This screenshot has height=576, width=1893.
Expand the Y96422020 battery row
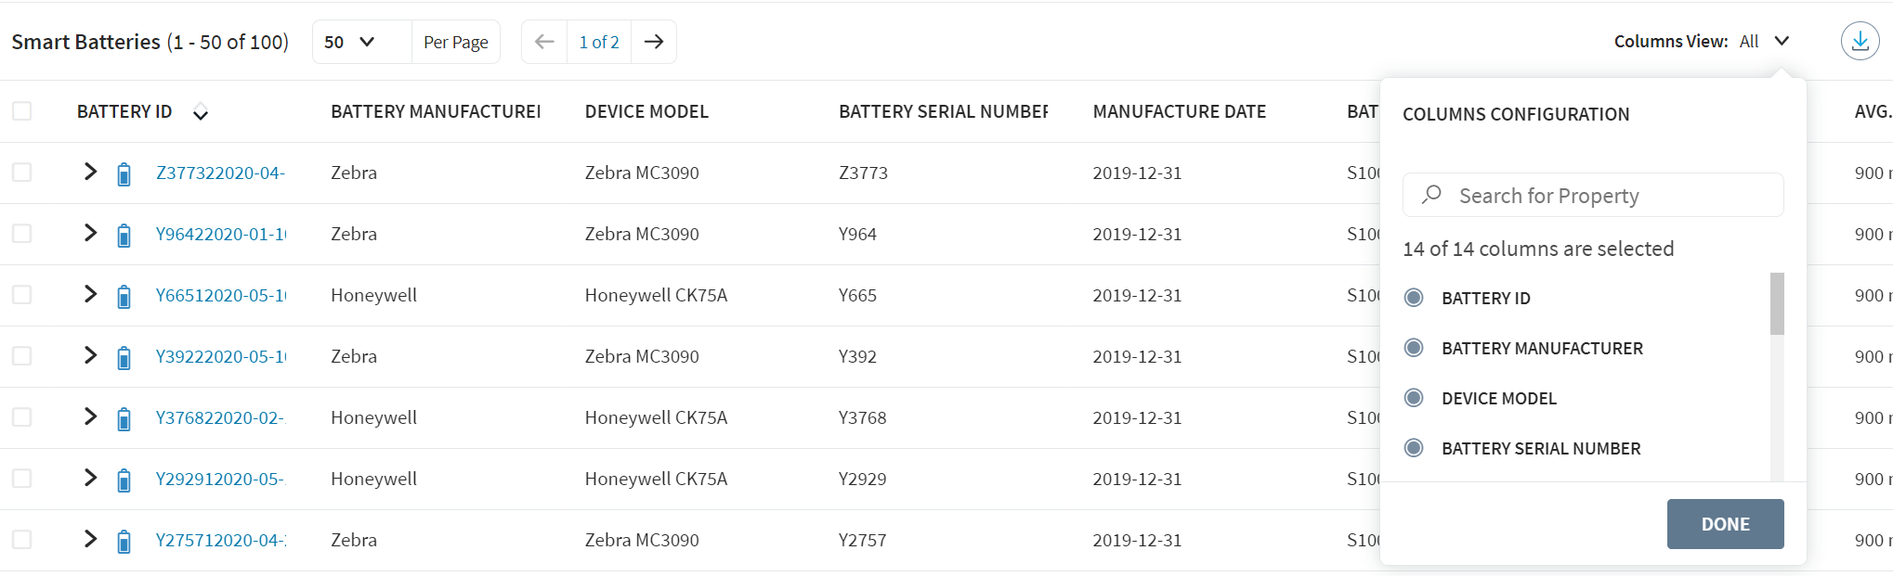point(89,233)
